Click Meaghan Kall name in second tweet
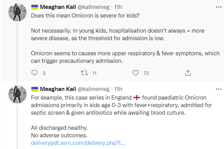The height and width of the screenshot is (149, 224). [58, 89]
